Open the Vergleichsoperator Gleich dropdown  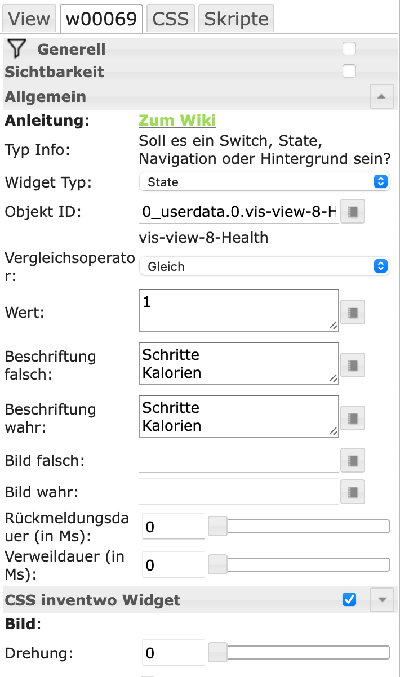pos(264,266)
